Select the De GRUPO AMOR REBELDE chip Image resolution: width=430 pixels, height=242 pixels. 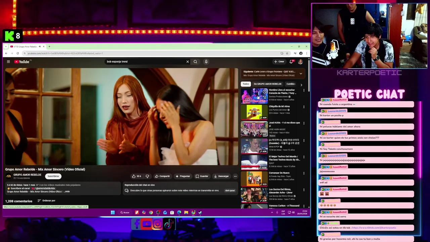pyautogui.click(x=268, y=84)
